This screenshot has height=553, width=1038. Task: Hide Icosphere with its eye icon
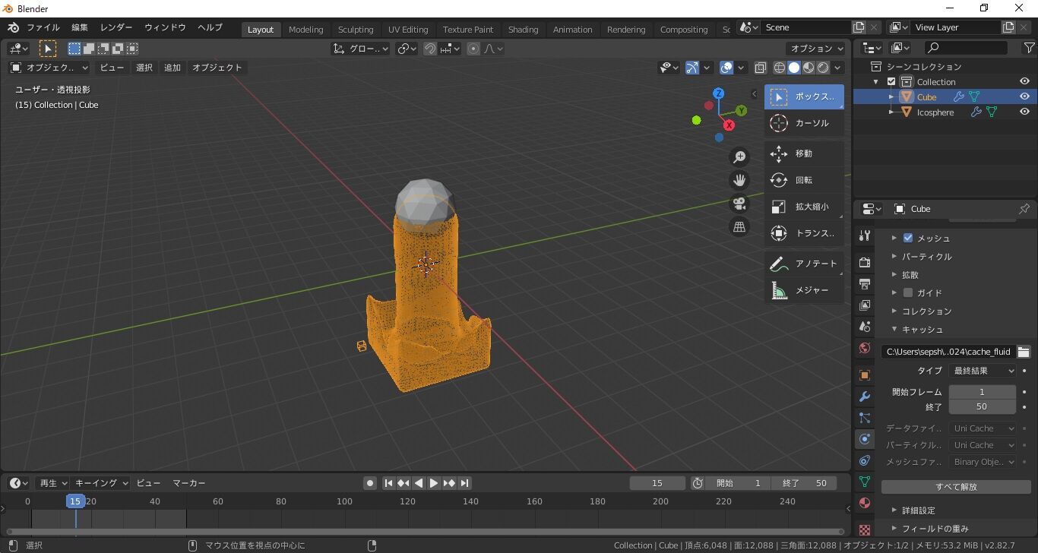pos(1024,112)
